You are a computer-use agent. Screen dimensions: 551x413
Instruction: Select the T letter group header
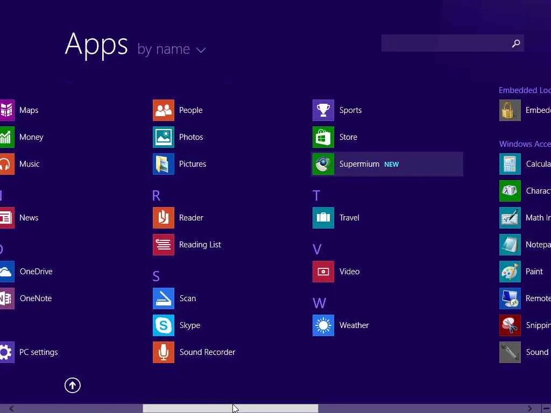pyautogui.click(x=316, y=196)
